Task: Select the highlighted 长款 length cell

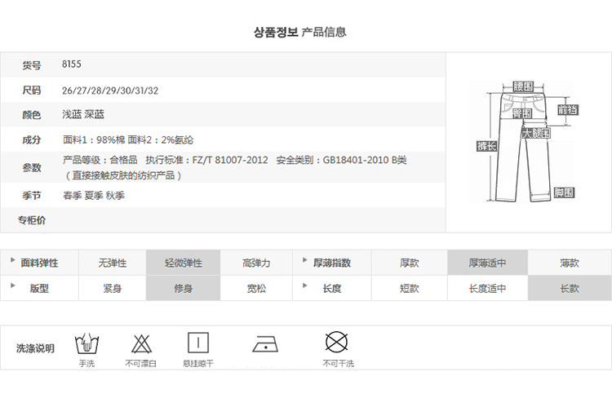Action: (569, 288)
